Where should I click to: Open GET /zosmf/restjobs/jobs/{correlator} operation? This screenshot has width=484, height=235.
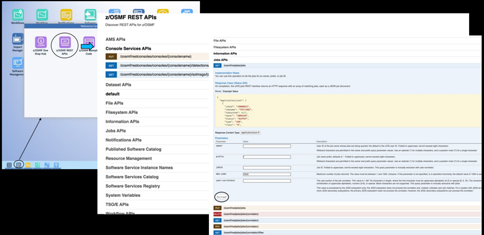pos(347,220)
